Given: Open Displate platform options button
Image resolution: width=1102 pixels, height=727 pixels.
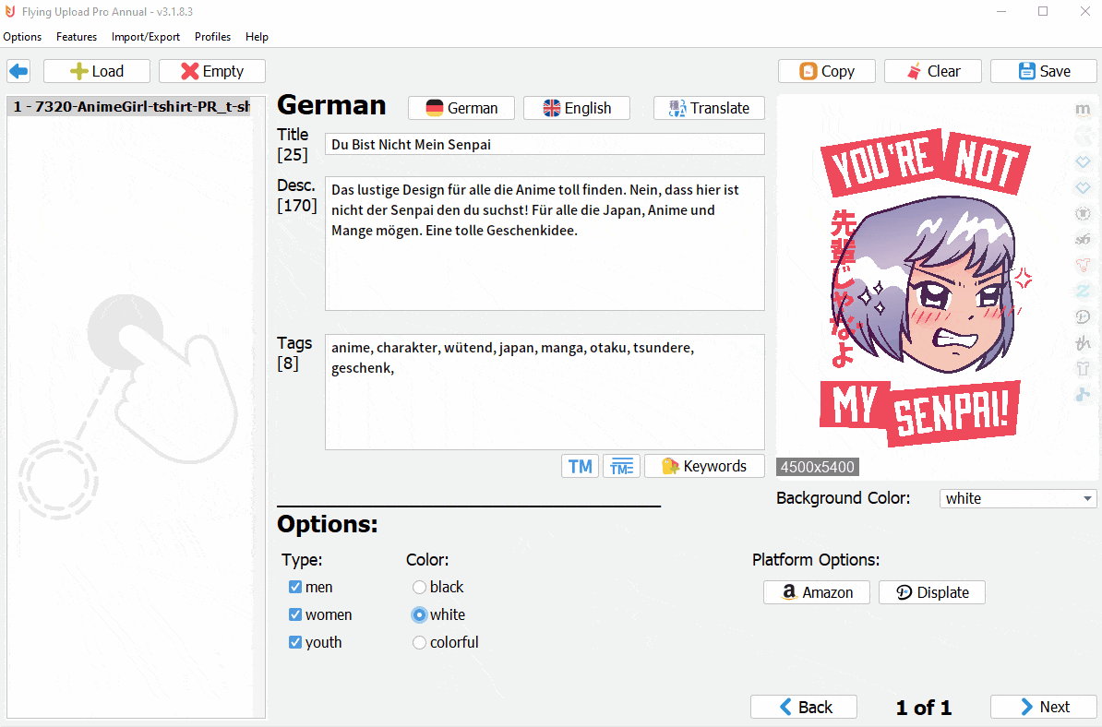Looking at the screenshot, I should pyautogui.click(x=932, y=592).
